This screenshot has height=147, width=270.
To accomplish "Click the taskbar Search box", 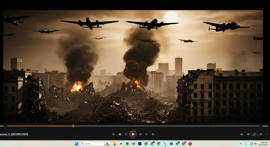I will tap(95, 144).
